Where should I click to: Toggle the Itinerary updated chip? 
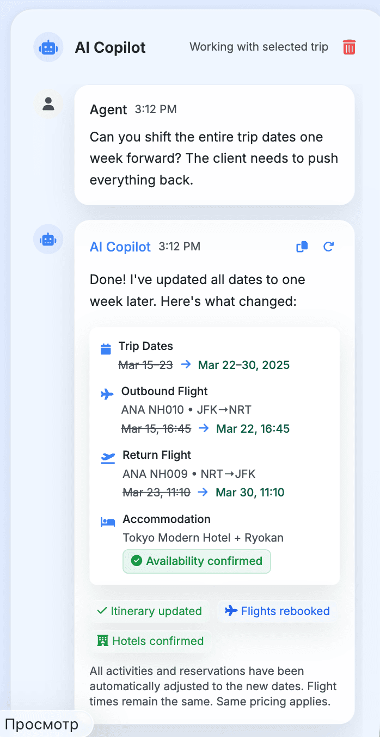pyautogui.click(x=150, y=611)
